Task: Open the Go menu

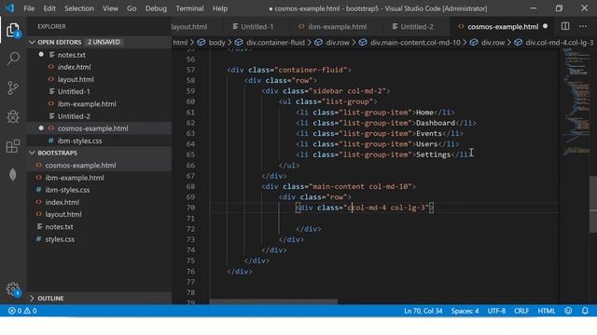Action: (132, 8)
